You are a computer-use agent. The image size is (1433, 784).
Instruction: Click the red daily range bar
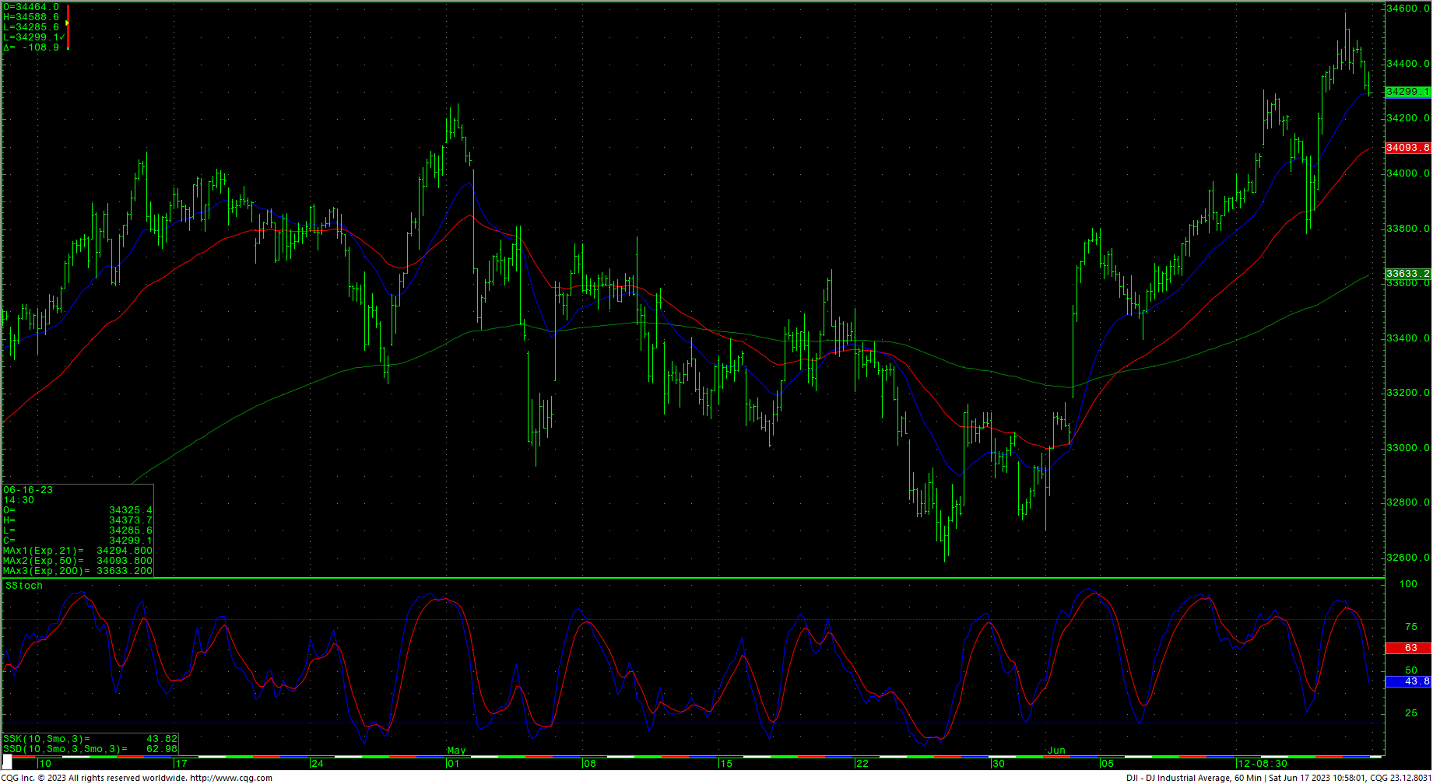[68, 35]
